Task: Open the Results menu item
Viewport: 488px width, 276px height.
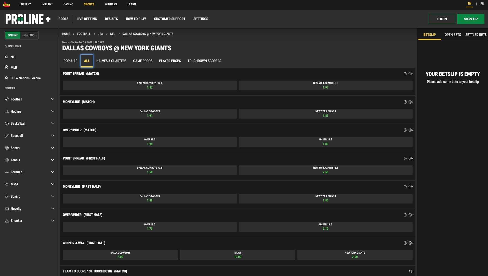Action: click(111, 19)
